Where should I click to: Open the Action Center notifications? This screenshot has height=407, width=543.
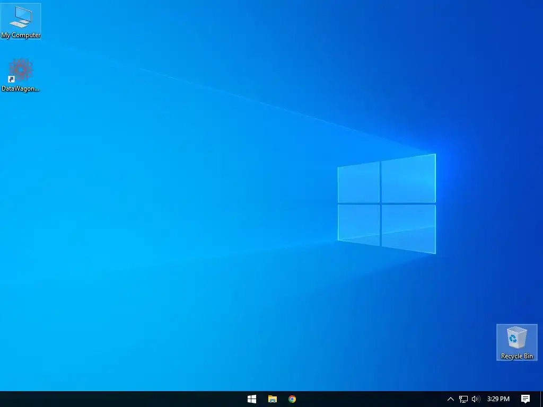(526, 399)
